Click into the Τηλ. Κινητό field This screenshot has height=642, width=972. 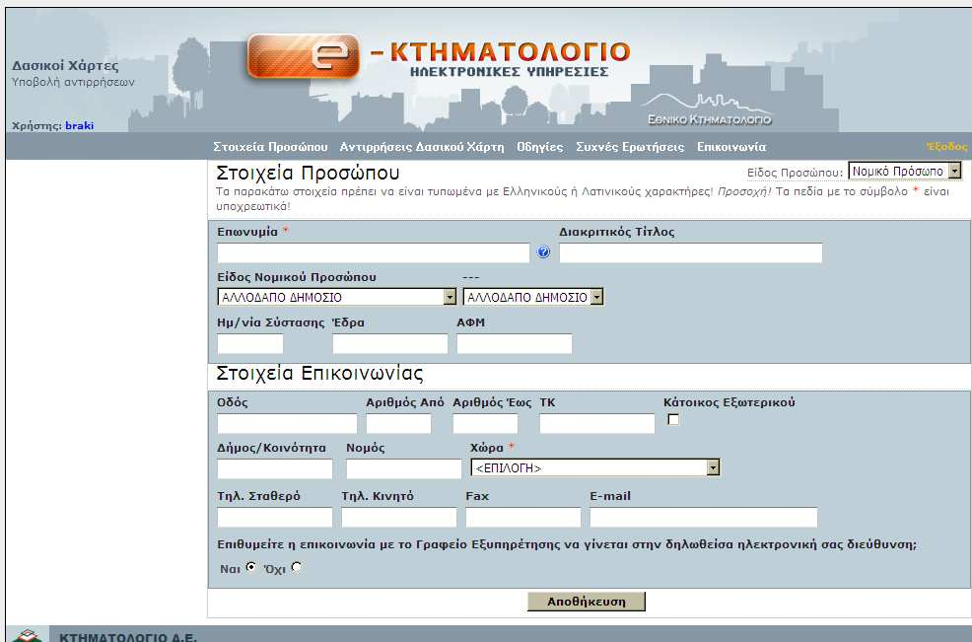tap(398, 518)
